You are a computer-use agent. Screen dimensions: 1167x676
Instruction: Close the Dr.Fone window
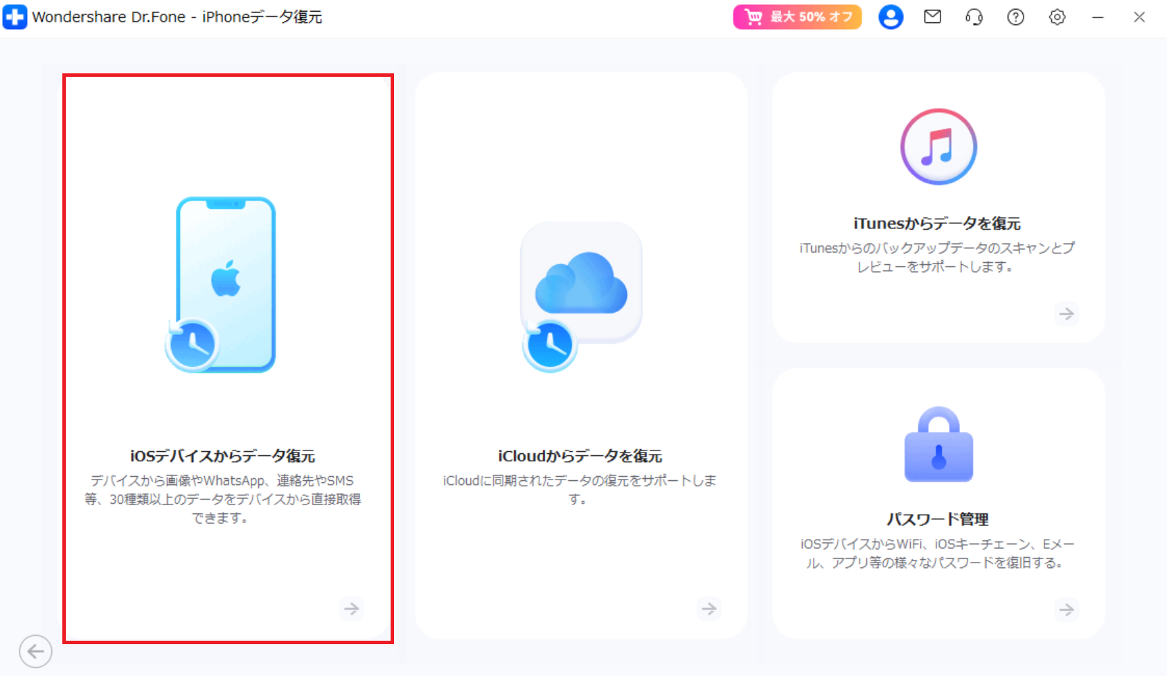coord(1139,17)
